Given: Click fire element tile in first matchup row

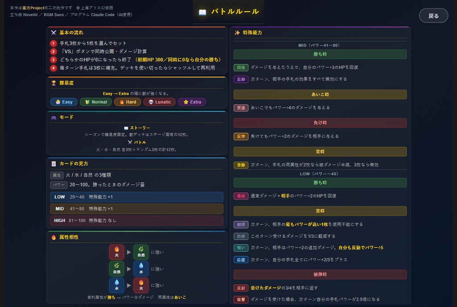Looking at the screenshot, I should pos(116,252).
